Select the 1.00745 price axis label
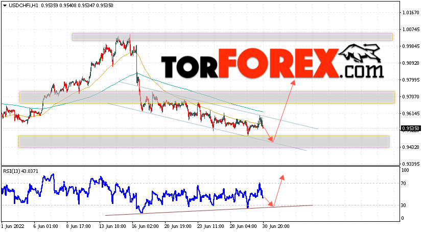Viewport: 423px width, 232px height. pyautogui.click(x=411, y=30)
